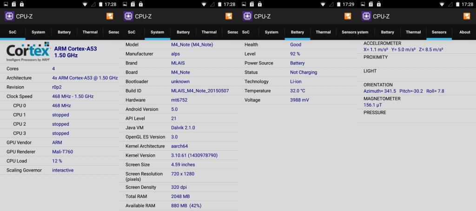This screenshot has height=211, width=476.
Task: Select the '2048 MB' total RAM value
Action: (x=180, y=197)
